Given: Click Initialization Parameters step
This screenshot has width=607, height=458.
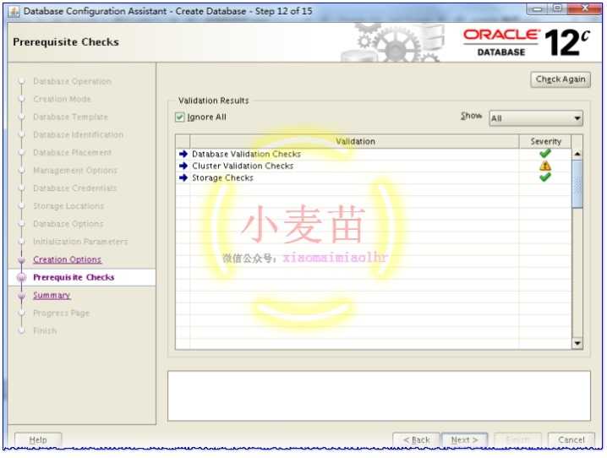Looking at the screenshot, I should 80,242.
